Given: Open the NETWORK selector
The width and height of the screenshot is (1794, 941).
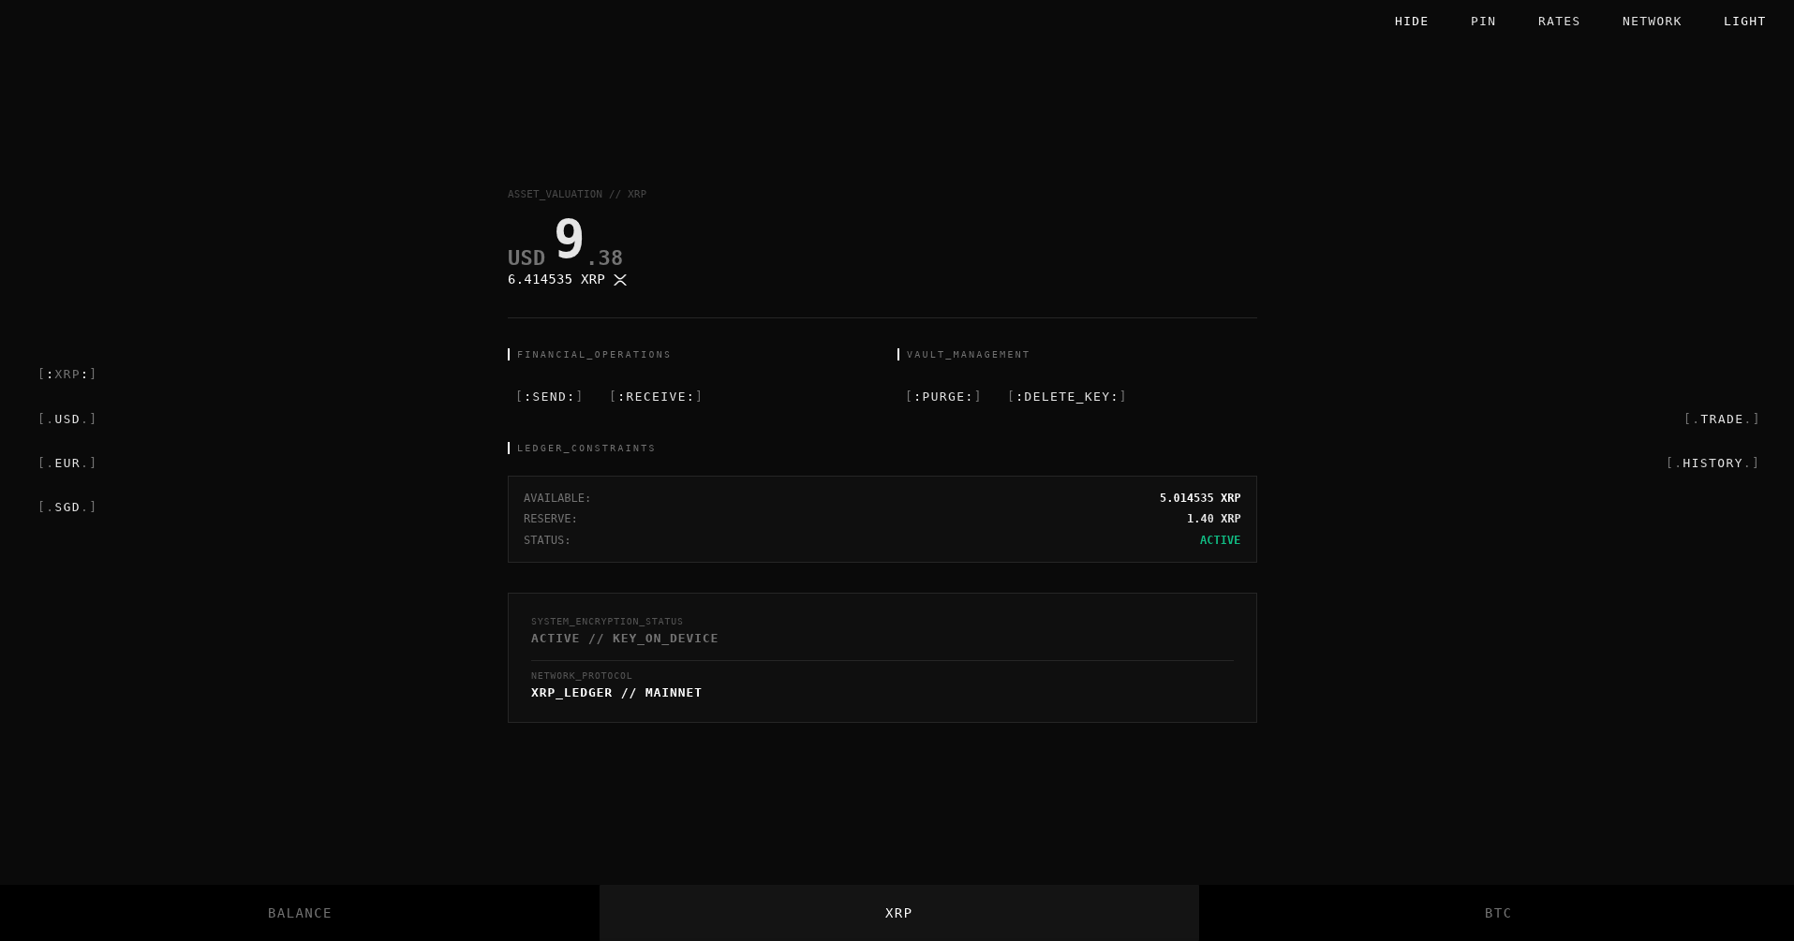Looking at the screenshot, I should pyautogui.click(x=1652, y=22).
